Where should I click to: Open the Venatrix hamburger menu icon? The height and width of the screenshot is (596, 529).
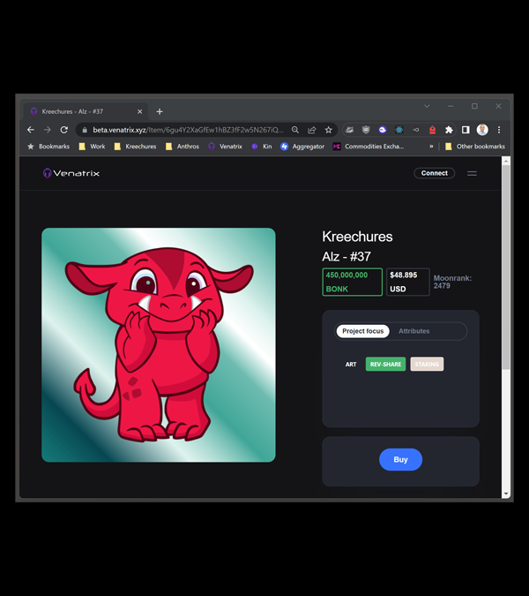[472, 173]
